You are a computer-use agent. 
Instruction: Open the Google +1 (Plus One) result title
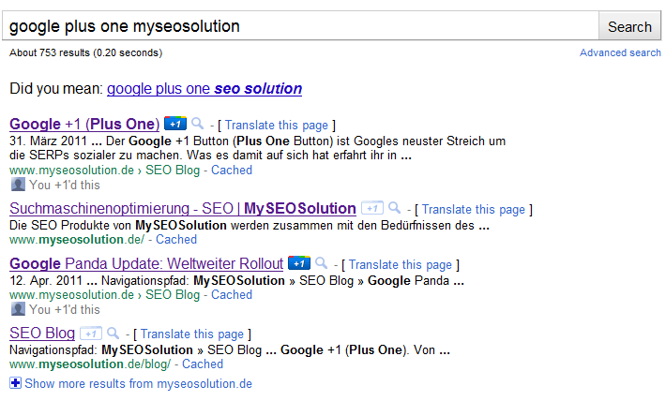pos(84,124)
